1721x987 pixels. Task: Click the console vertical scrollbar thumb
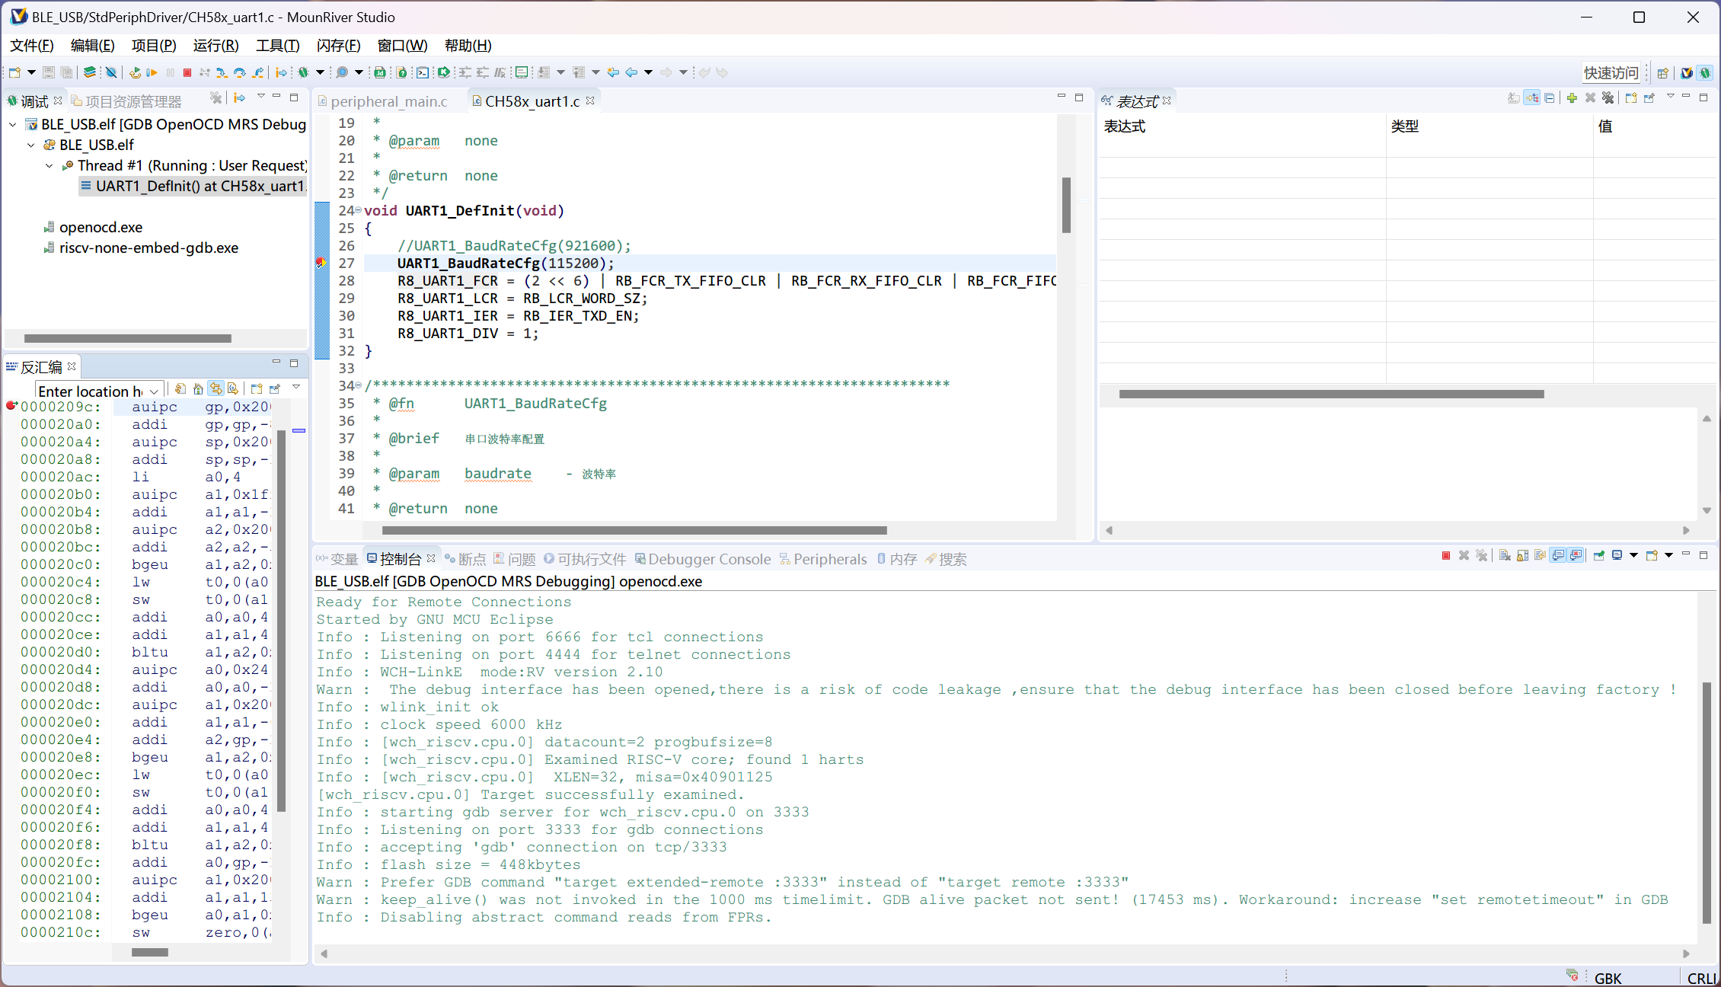pyautogui.click(x=1707, y=803)
